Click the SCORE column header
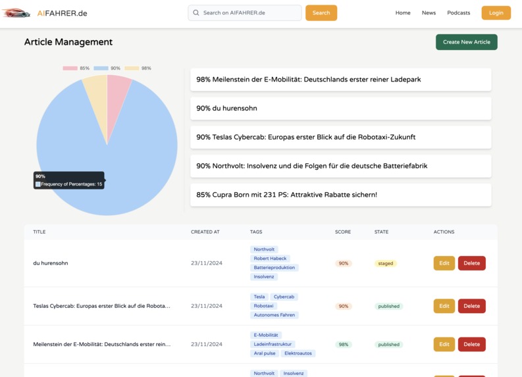Image resolution: width=522 pixels, height=377 pixels. point(342,232)
